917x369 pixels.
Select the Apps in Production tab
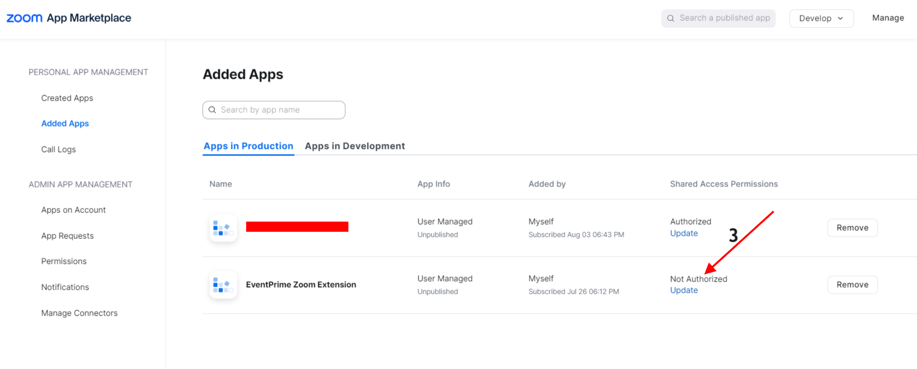pyautogui.click(x=248, y=146)
